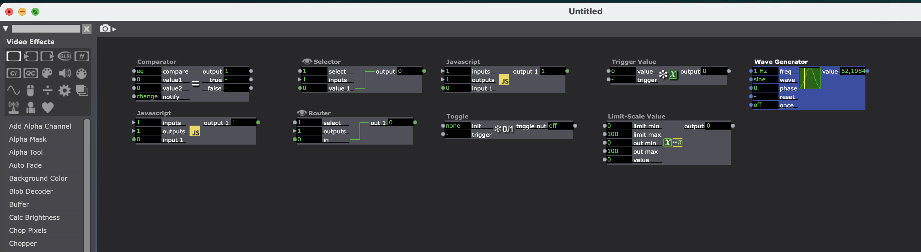Select the Video Renderers category icon

click(x=47, y=56)
